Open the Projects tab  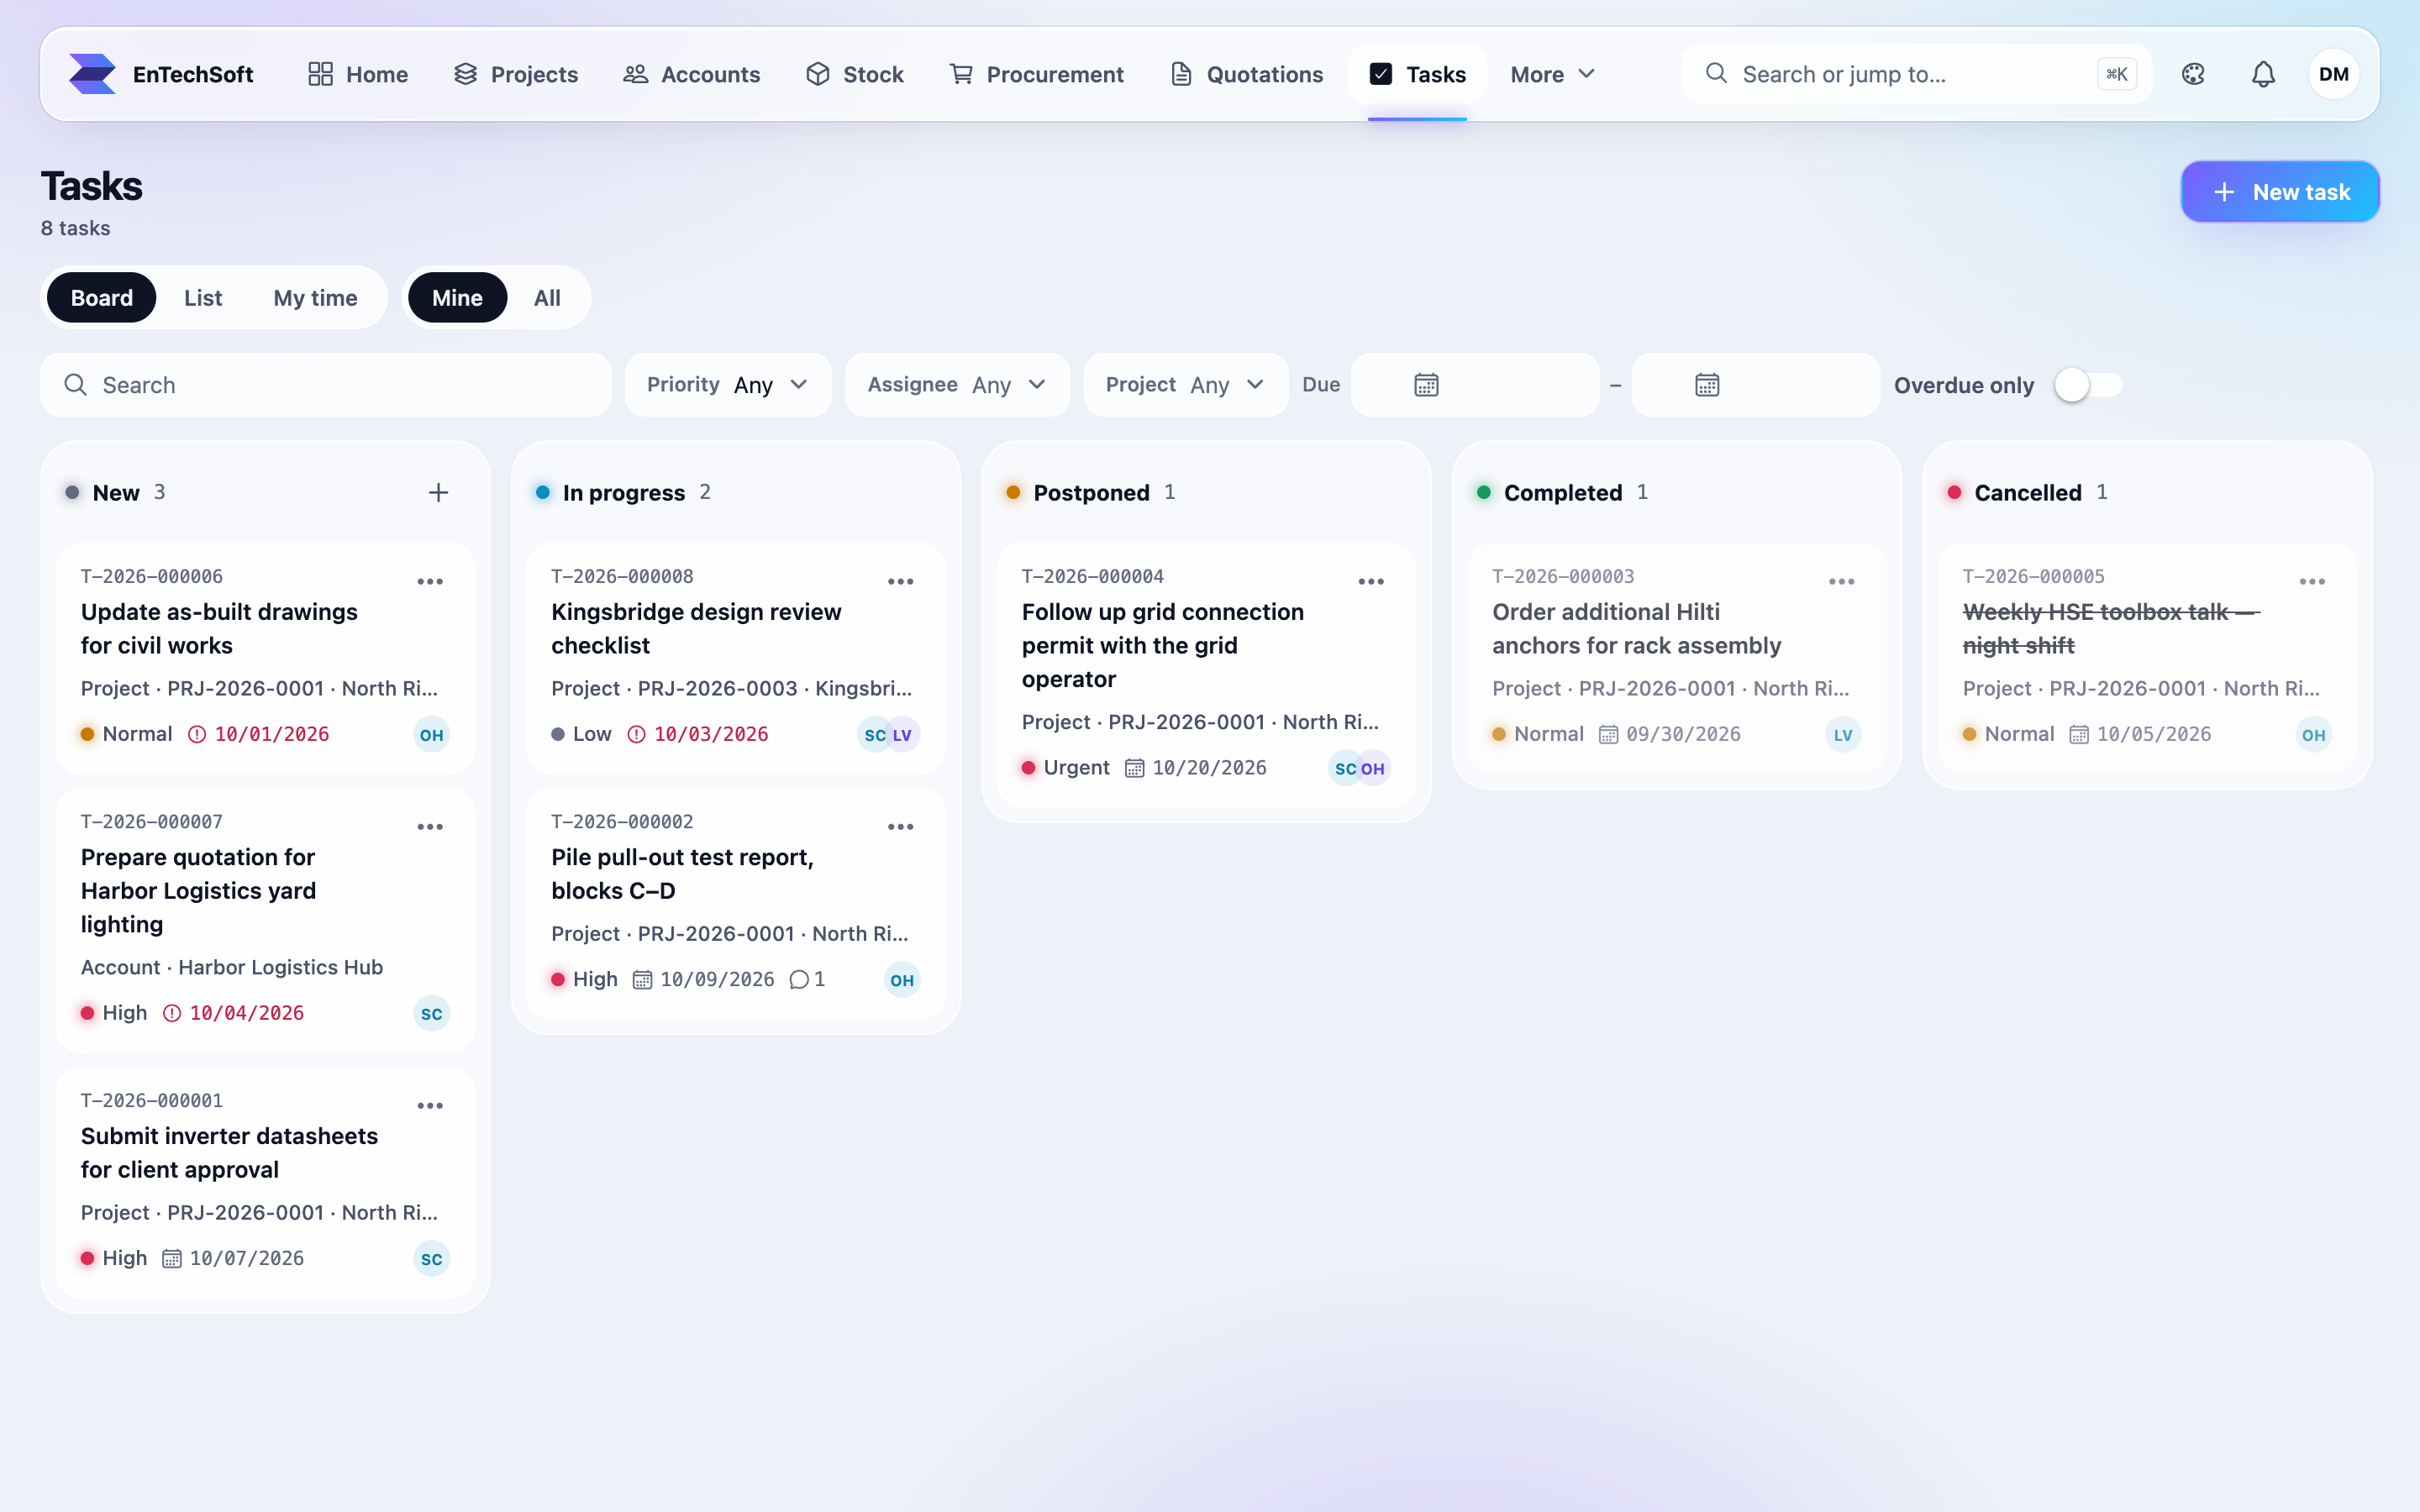(516, 74)
